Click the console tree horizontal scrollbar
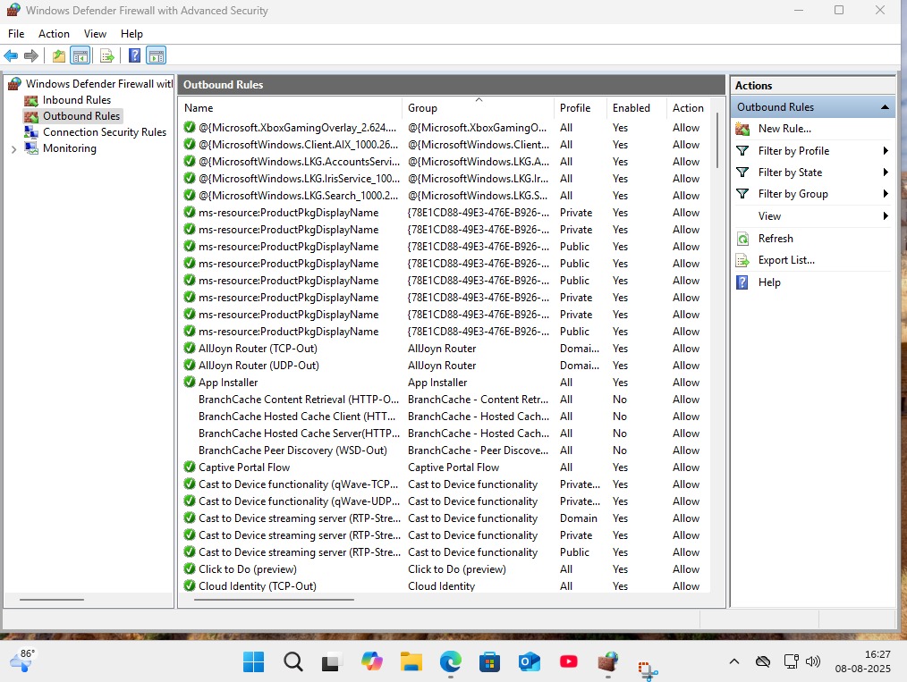The image size is (907, 682). coord(52,600)
